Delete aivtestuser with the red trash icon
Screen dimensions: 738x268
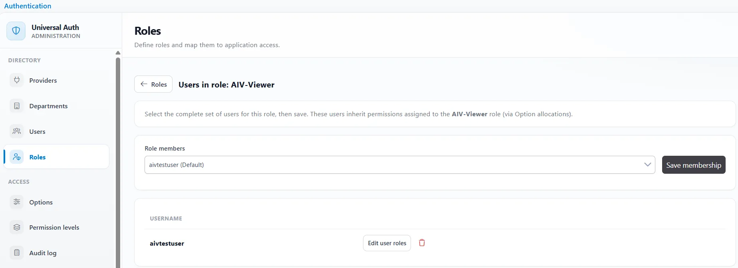tap(422, 243)
